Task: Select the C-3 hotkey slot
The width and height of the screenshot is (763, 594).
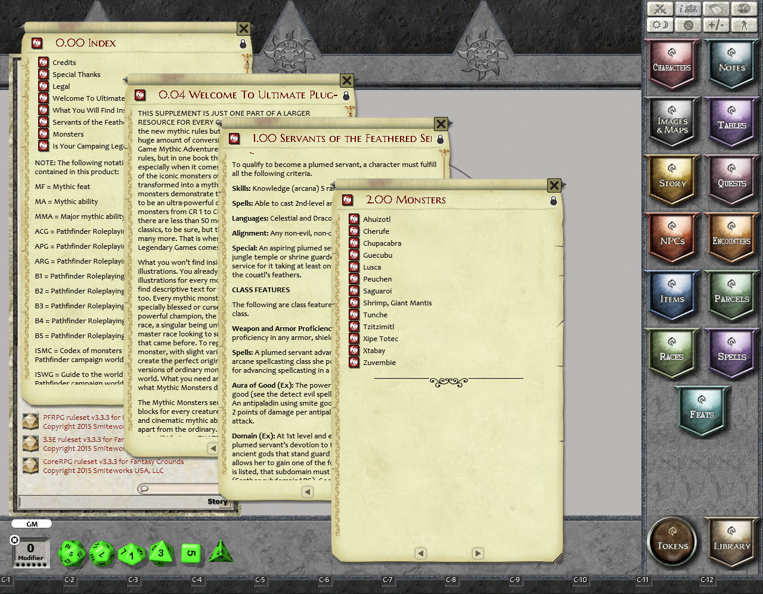Action: 133,580
